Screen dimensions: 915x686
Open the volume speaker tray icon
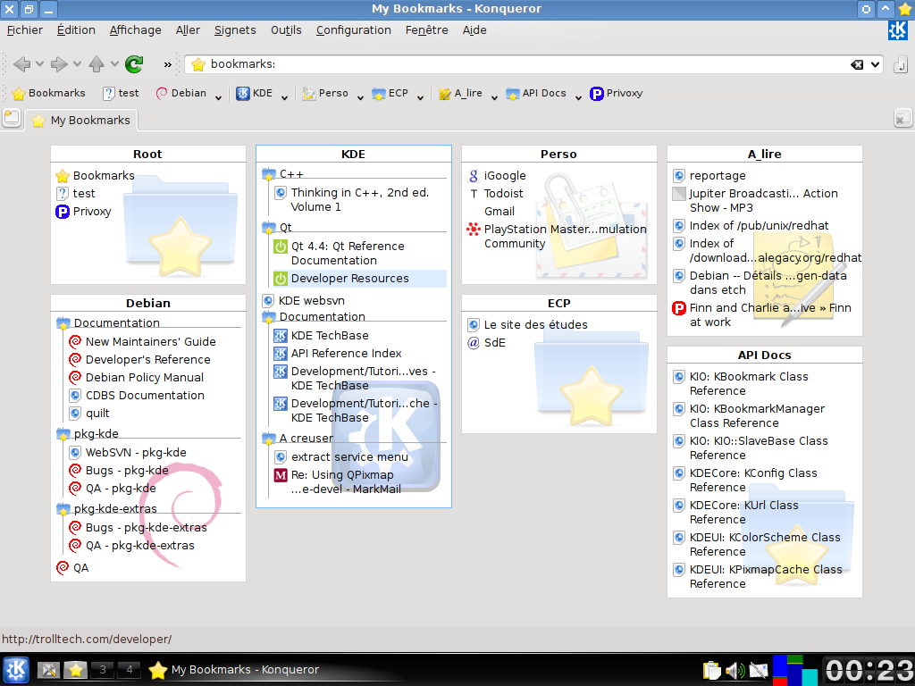(735, 670)
